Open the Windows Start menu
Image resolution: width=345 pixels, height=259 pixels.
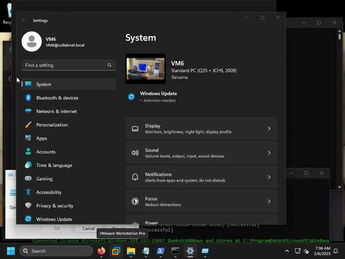tap(11, 251)
